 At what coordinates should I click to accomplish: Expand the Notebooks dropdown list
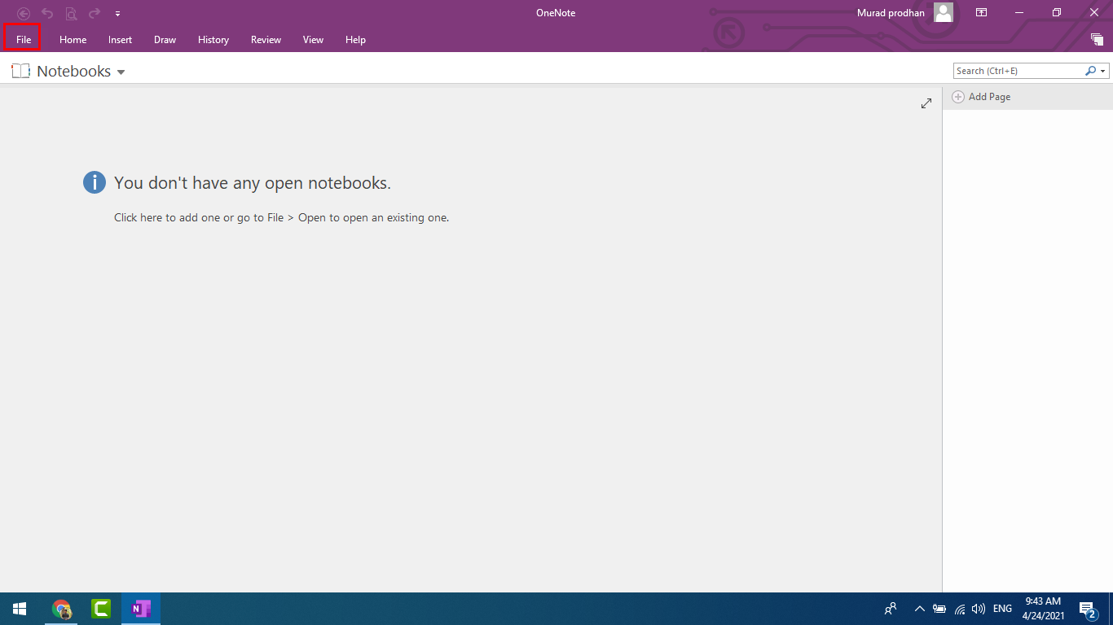pos(121,72)
